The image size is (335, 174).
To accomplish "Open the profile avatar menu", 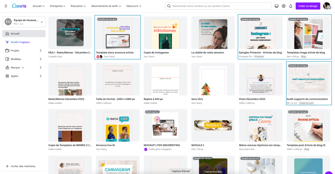I will click(327, 6).
